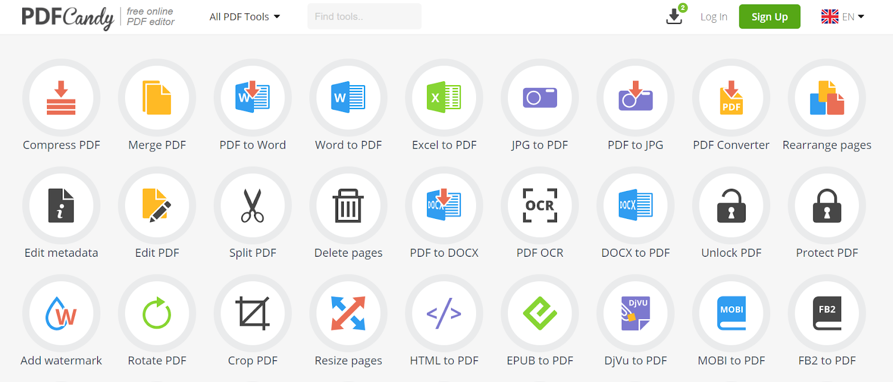Click the Excel to PDF label

[x=444, y=145]
